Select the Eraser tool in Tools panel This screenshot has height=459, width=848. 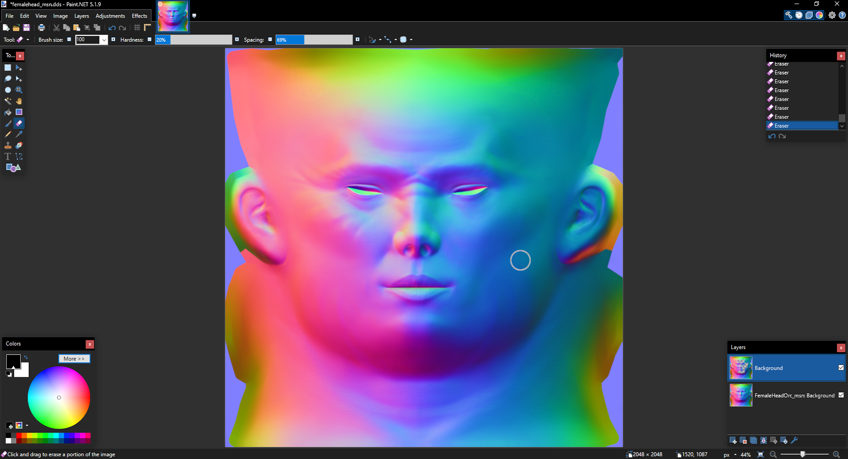[19, 123]
